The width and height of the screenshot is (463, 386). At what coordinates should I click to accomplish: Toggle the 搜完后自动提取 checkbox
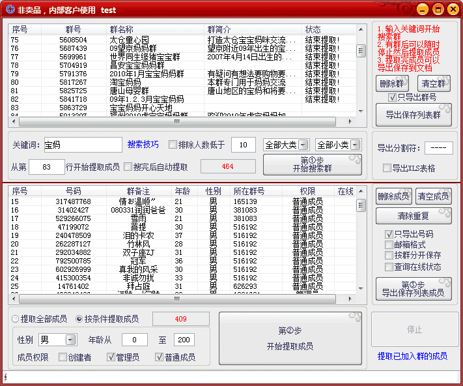(x=128, y=167)
